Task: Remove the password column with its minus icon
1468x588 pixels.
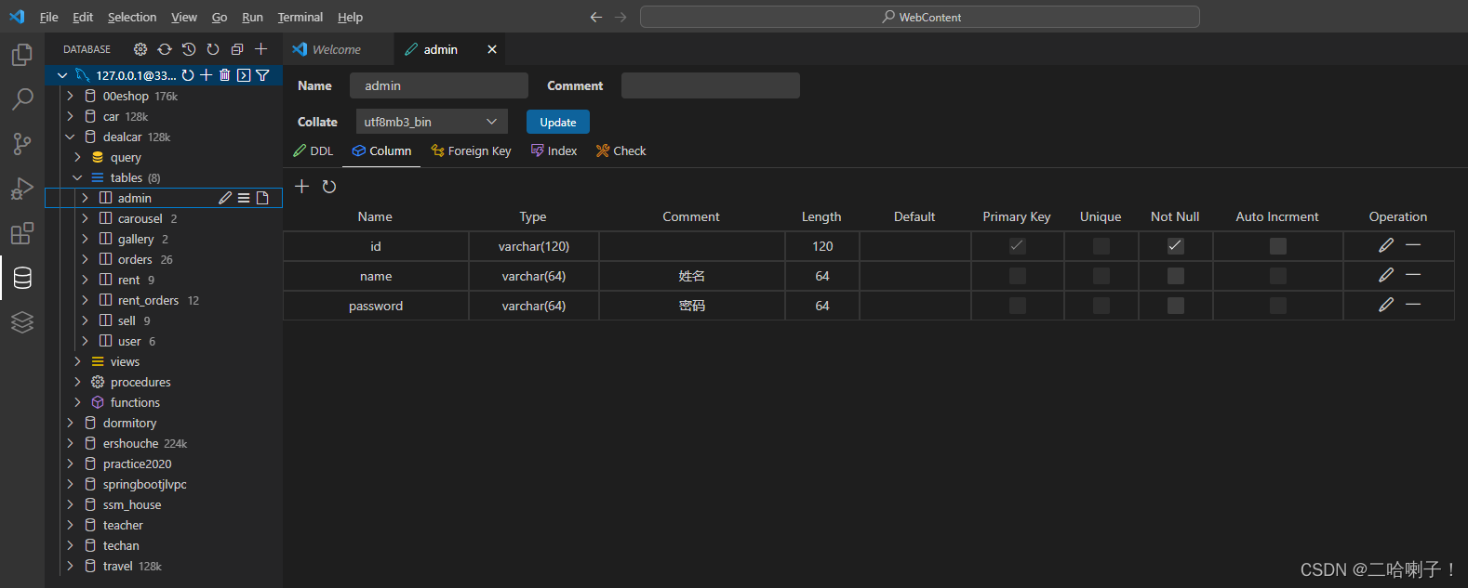Action: (1413, 305)
